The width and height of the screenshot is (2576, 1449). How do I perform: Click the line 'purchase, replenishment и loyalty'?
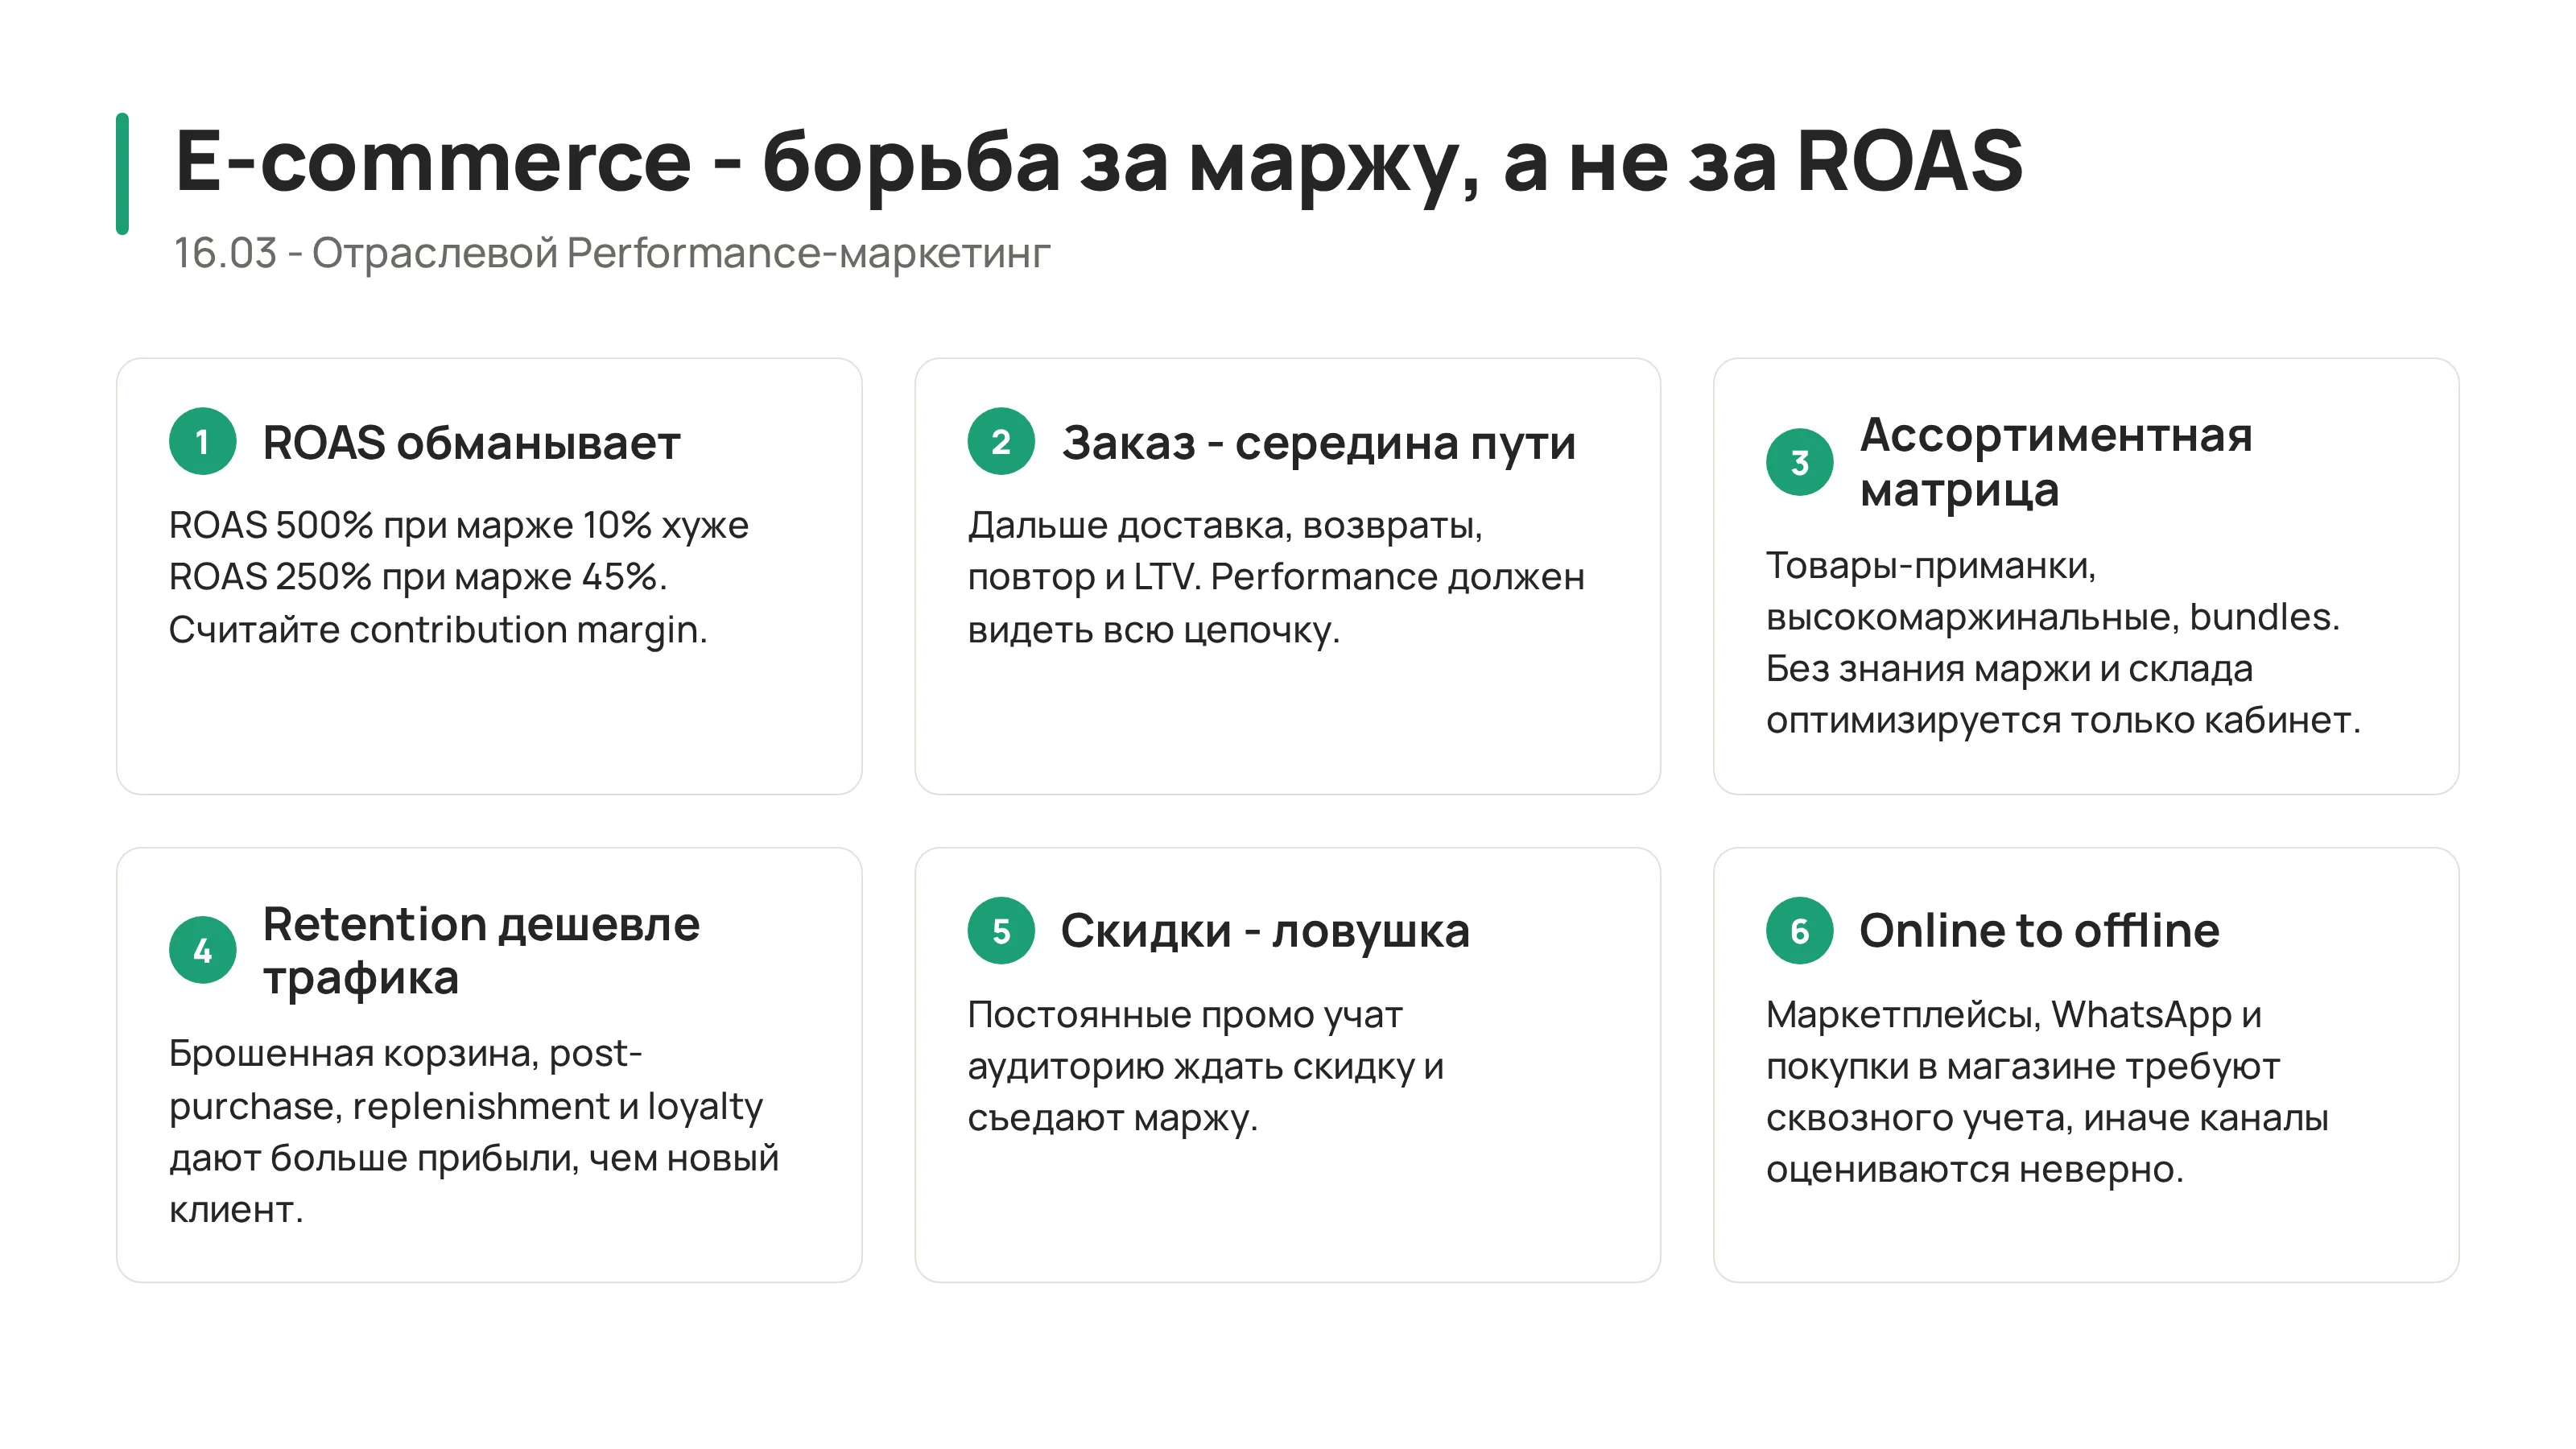tap(465, 1107)
